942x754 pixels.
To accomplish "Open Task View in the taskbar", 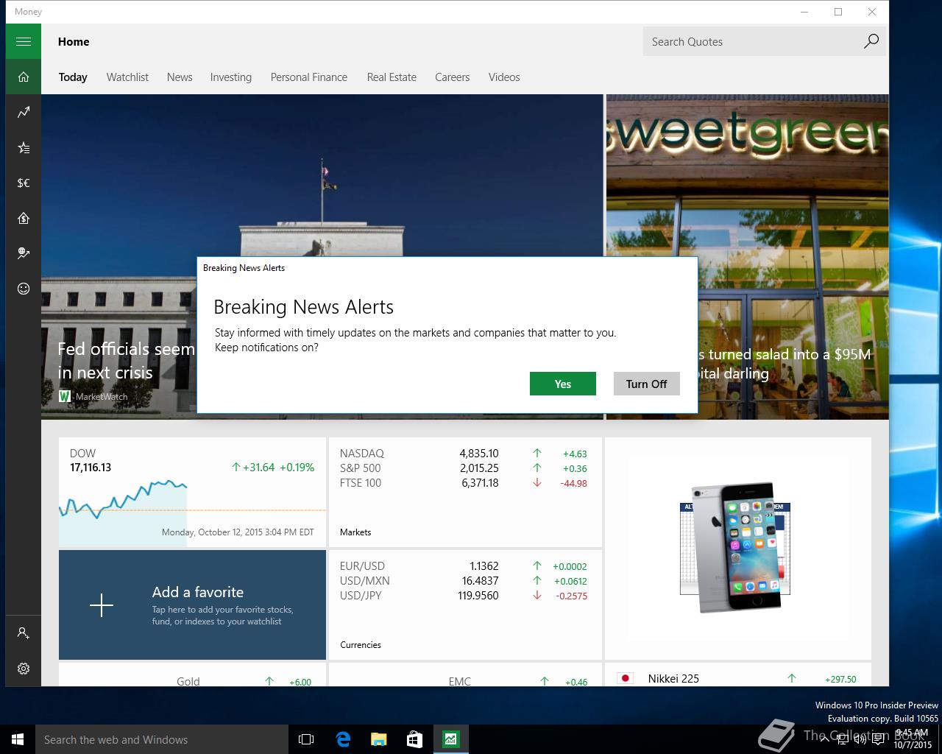I will pos(306,739).
